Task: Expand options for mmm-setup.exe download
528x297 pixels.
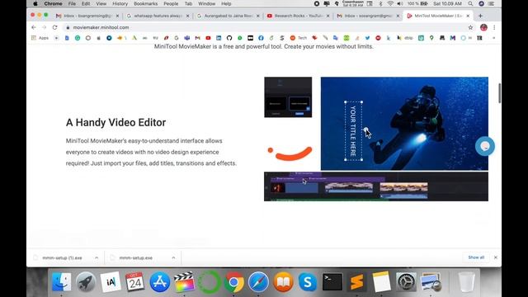Action: click(x=173, y=257)
